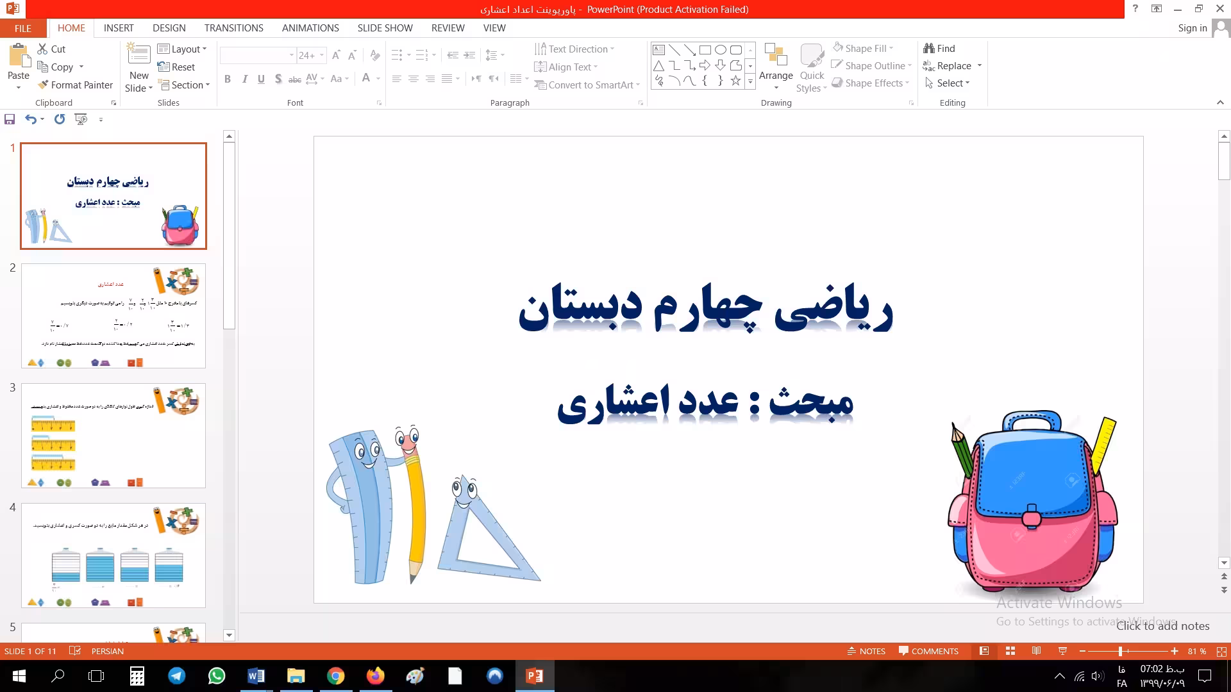Expand Shape Effects dropdown
The width and height of the screenshot is (1231, 692).
871,83
